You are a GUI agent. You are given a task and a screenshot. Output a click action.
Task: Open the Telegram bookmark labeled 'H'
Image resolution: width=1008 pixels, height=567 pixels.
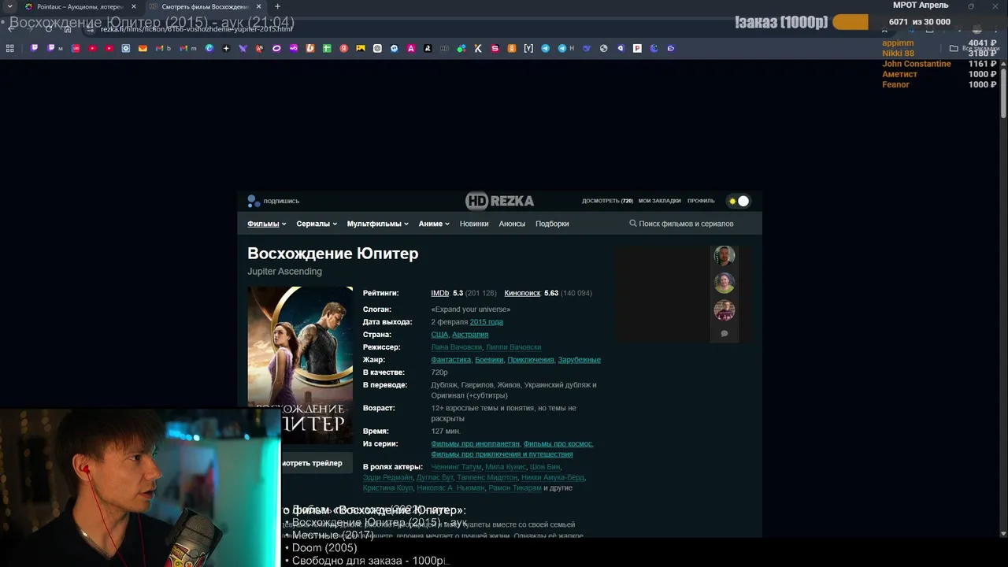pyautogui.click(x=565, y=48)
